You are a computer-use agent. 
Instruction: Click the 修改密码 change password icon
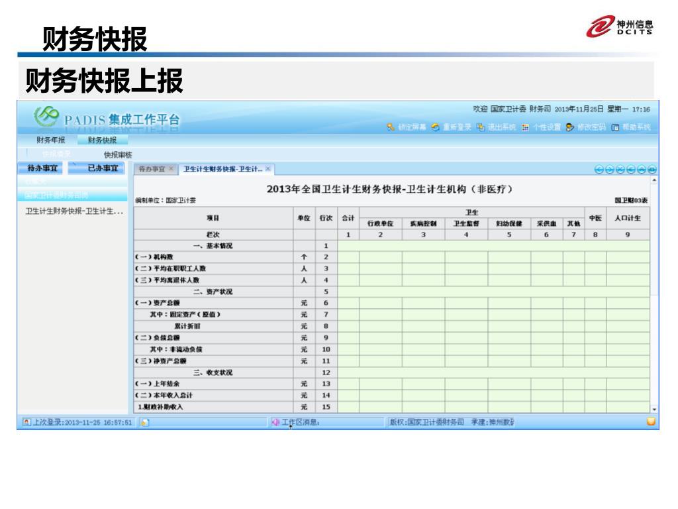point(570,127)
